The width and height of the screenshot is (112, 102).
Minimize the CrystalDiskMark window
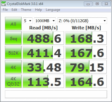[x=88, y=4]
